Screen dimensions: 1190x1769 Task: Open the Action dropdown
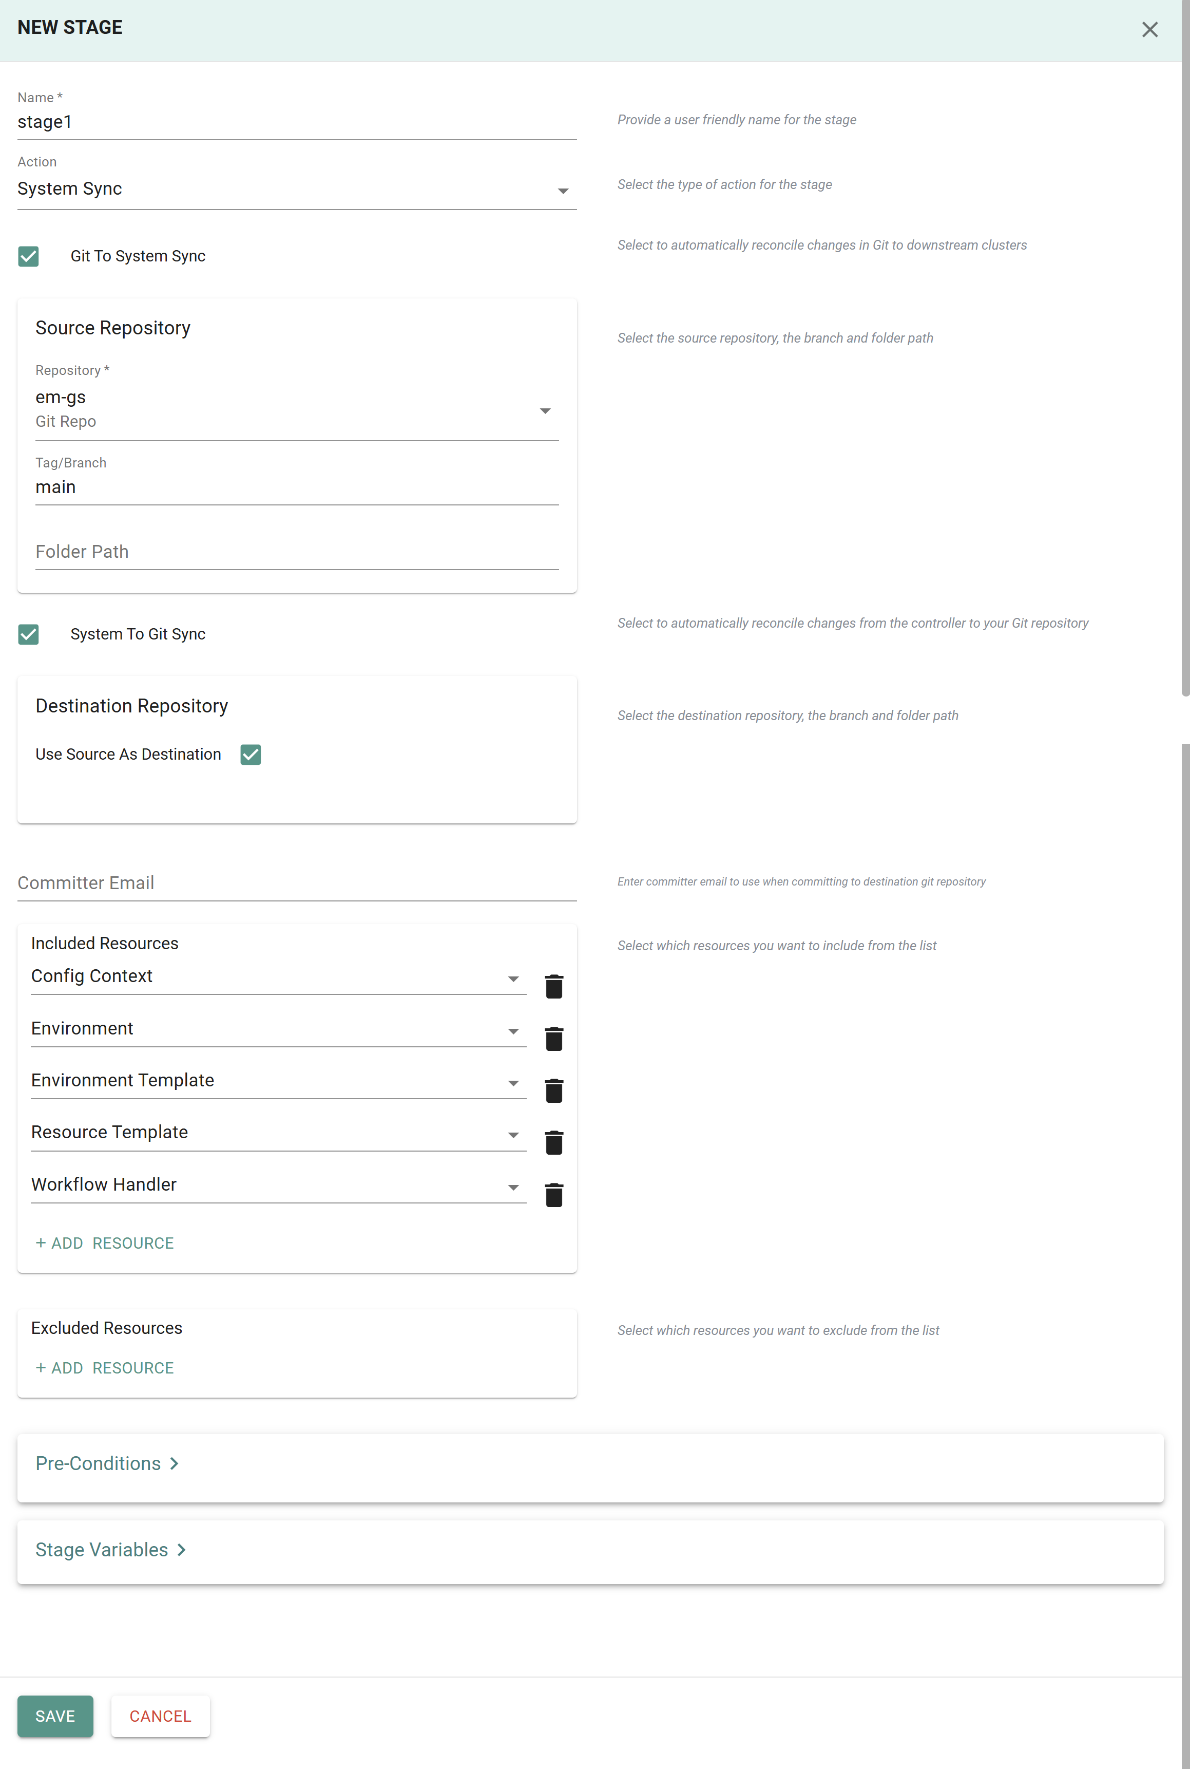(x=296, y=189)
